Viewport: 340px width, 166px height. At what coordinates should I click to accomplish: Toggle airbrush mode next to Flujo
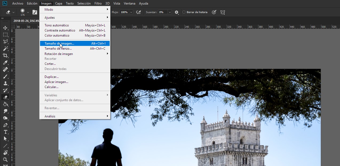(x=138, y=12)
